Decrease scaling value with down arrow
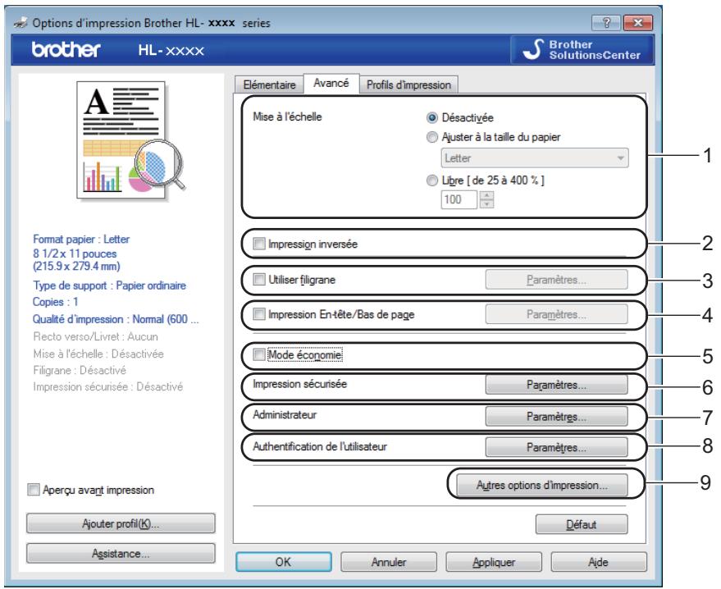Screen dimensions: 721x589 coord(486,203)
